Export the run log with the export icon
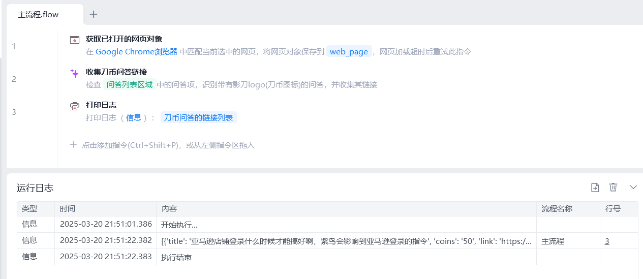The width and height of the screenshot is (643, 279). (x=595, y=188)
